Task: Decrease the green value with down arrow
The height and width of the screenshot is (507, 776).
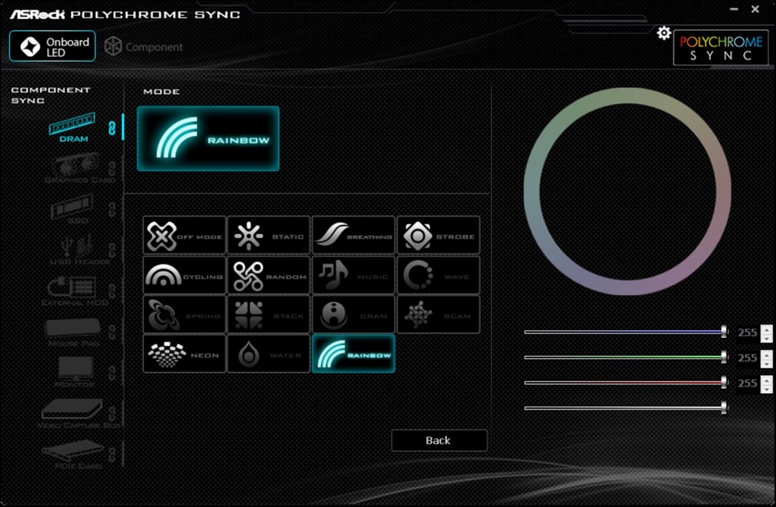Action: (x=767, y=362)
